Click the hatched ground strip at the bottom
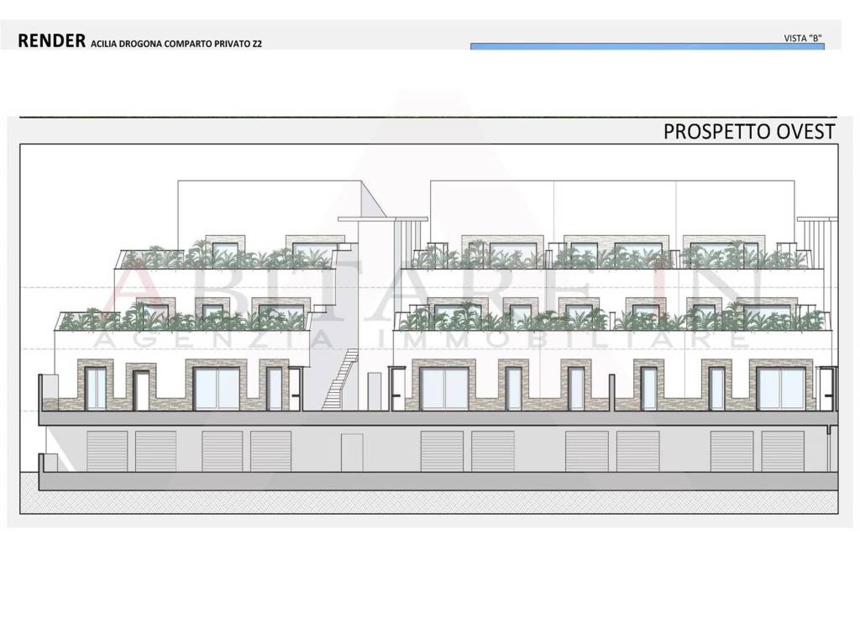The height and width of the screenshot is (644, 860). click(428, 502)
